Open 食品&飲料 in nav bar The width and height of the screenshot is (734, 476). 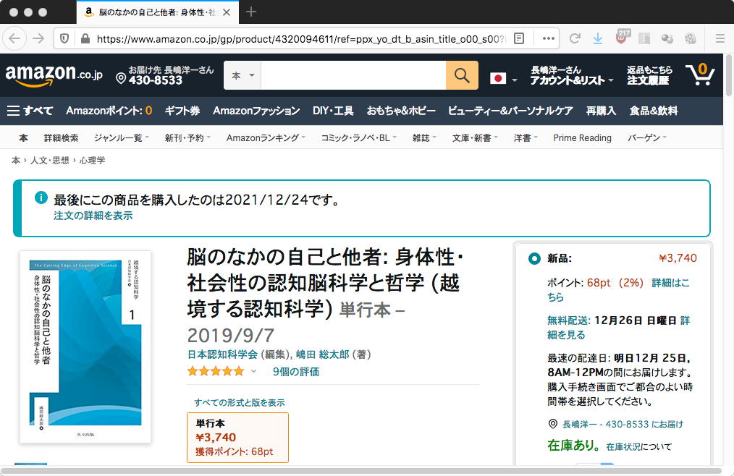point(654,111)
